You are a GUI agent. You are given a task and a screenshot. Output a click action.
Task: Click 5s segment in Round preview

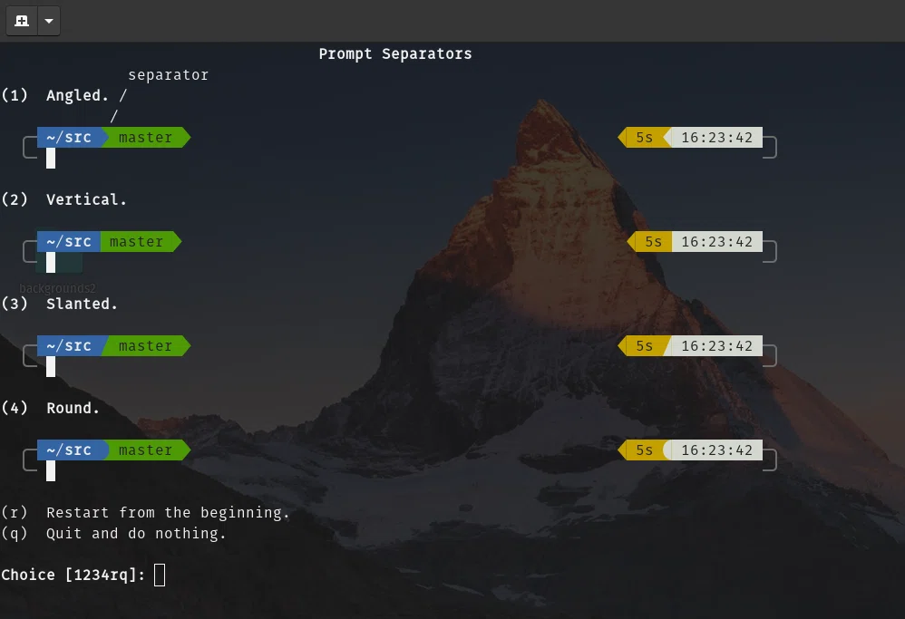644,450
